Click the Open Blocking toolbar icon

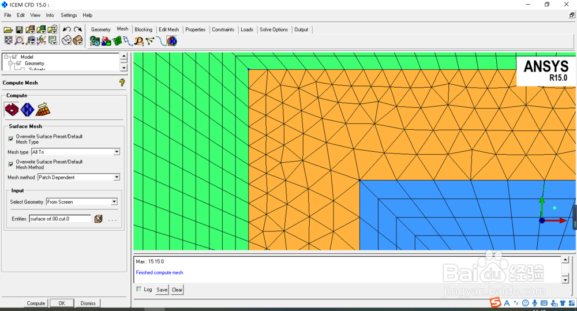click(x=53, y=29)
